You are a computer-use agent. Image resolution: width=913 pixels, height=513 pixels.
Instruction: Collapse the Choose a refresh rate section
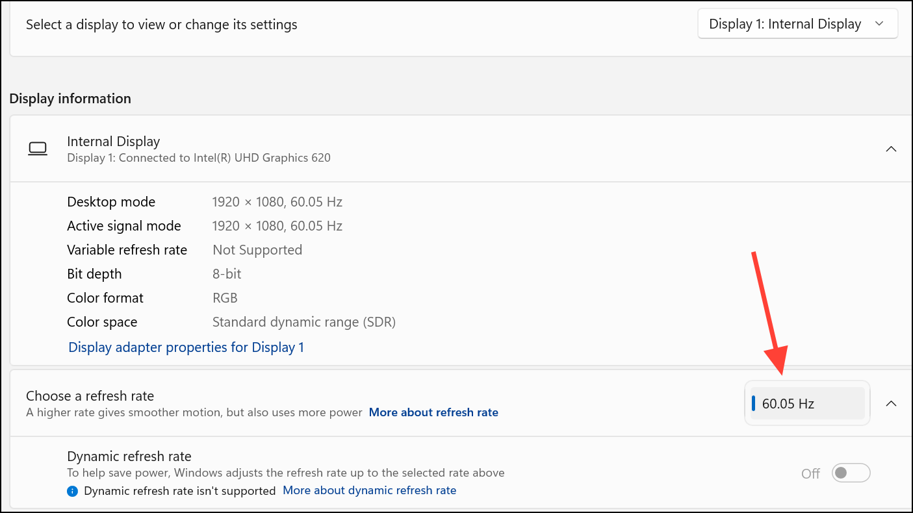[x=891, y=403]
